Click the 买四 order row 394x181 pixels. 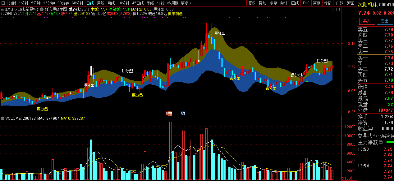pos(375,75)
